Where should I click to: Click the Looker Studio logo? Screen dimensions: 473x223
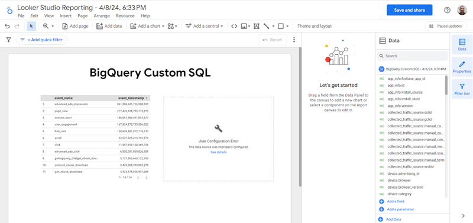tap(9, 10)
